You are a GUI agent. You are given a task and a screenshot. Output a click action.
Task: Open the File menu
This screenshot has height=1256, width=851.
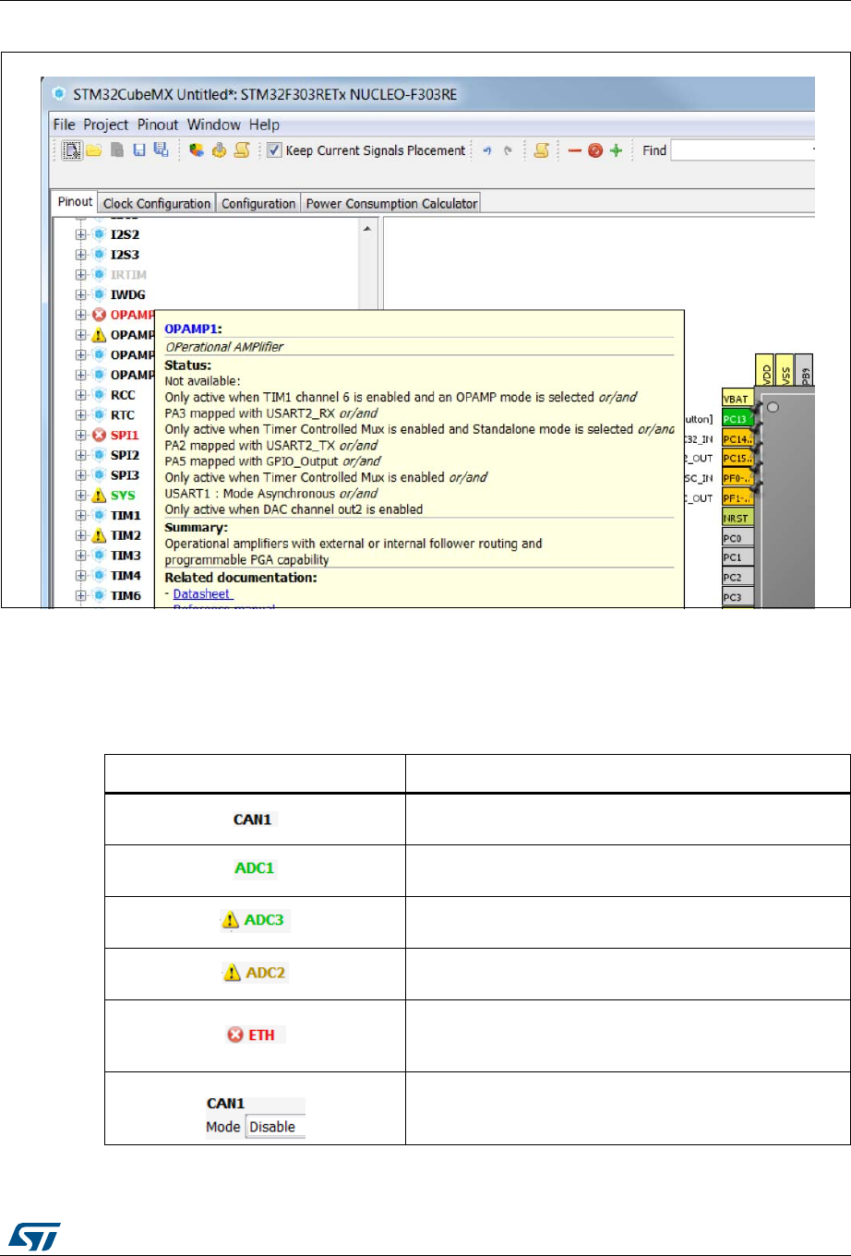[65, 125]
